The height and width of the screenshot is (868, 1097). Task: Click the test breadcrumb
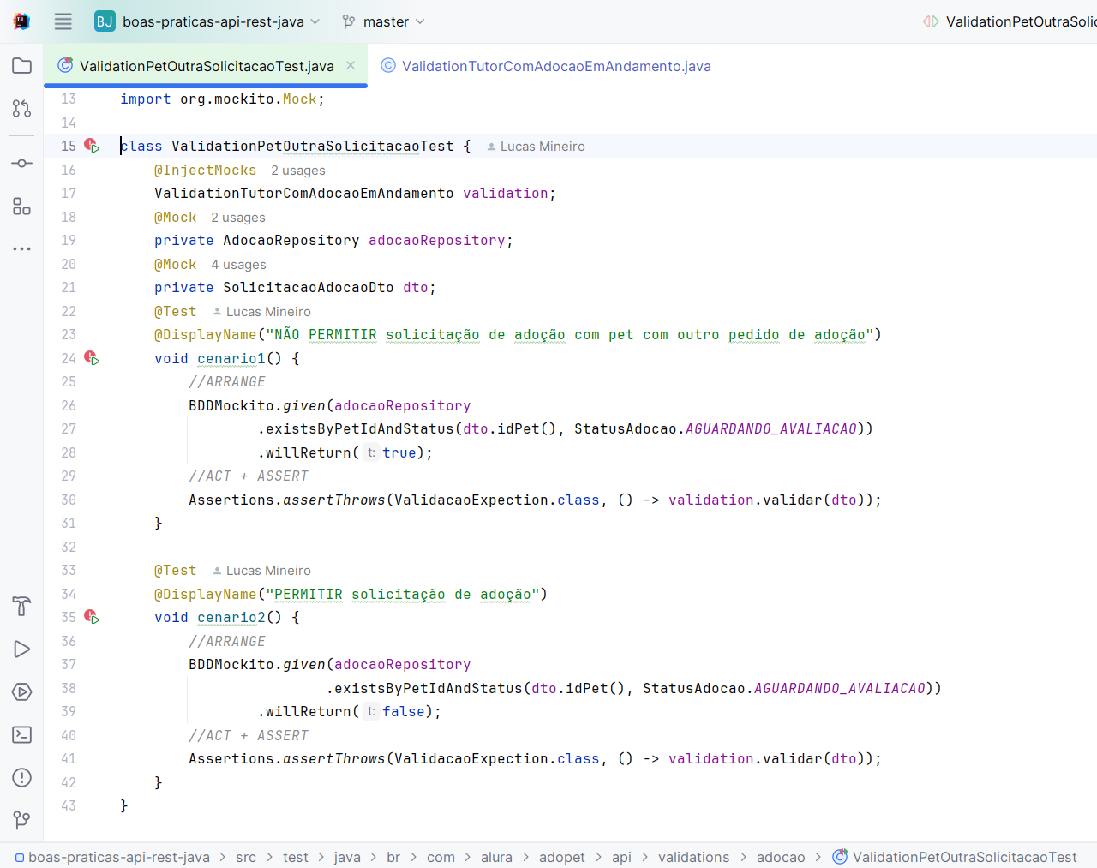[295, 857]
